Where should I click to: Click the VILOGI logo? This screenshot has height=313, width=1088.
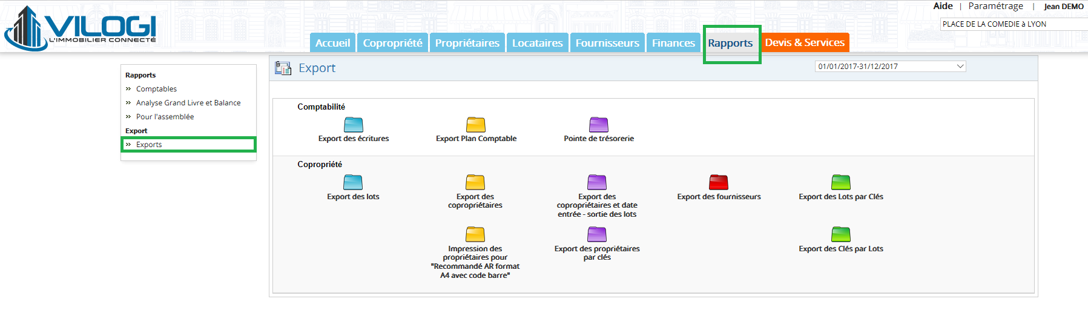81,28
